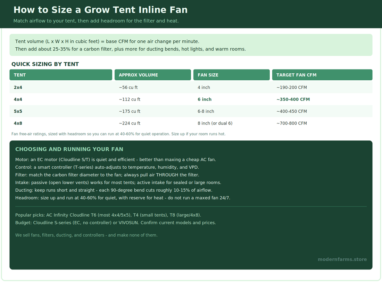Click the 'Popular picks: AC Infinity Cloudline' line
Screen dimensions: 382x282
[x=108, y=215]
